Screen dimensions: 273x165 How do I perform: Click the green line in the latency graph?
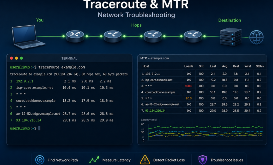pyautogui.click(x=205, y=127)
